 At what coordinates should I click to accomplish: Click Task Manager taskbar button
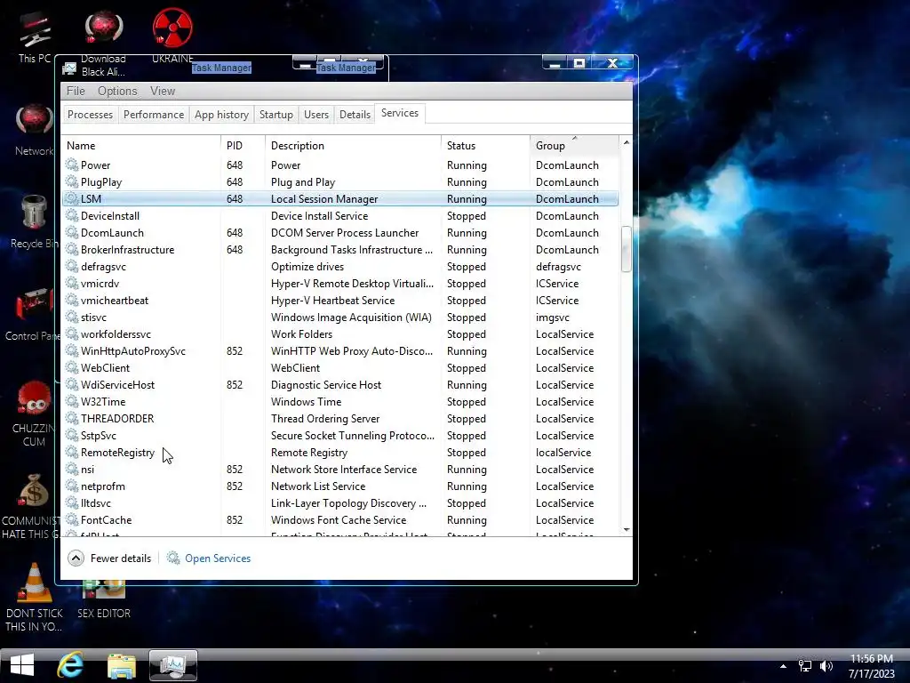tap(173, 665)
